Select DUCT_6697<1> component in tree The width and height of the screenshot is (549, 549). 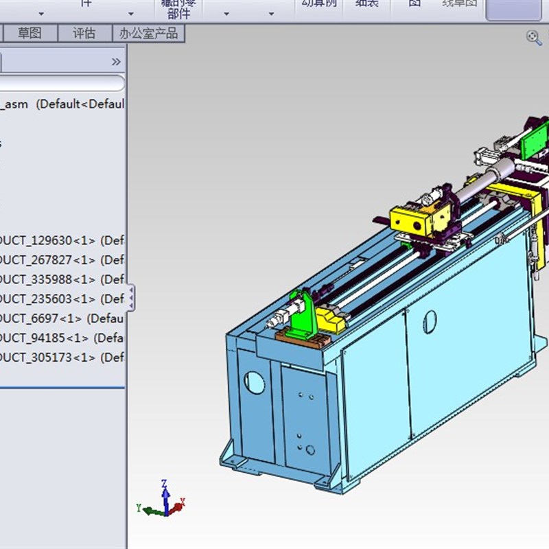point(62,318)
